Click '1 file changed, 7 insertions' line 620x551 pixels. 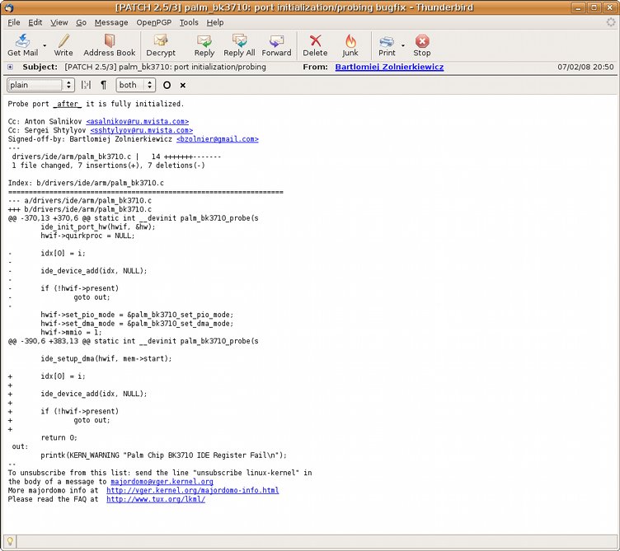(x=108, y=166)
